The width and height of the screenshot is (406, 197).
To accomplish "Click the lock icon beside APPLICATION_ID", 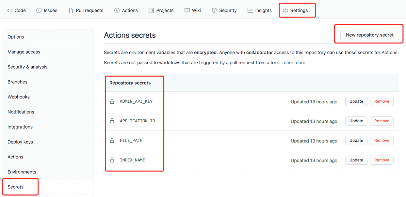I will tap(112, 121).
